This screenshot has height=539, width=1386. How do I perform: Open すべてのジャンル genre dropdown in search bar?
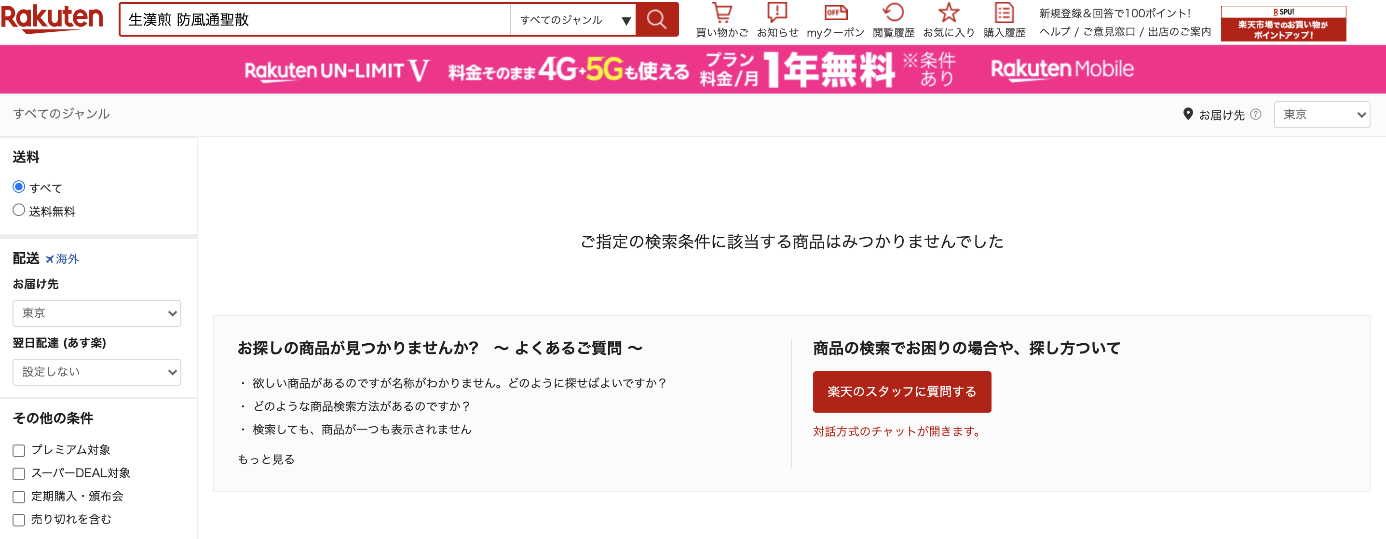(573, 20)
